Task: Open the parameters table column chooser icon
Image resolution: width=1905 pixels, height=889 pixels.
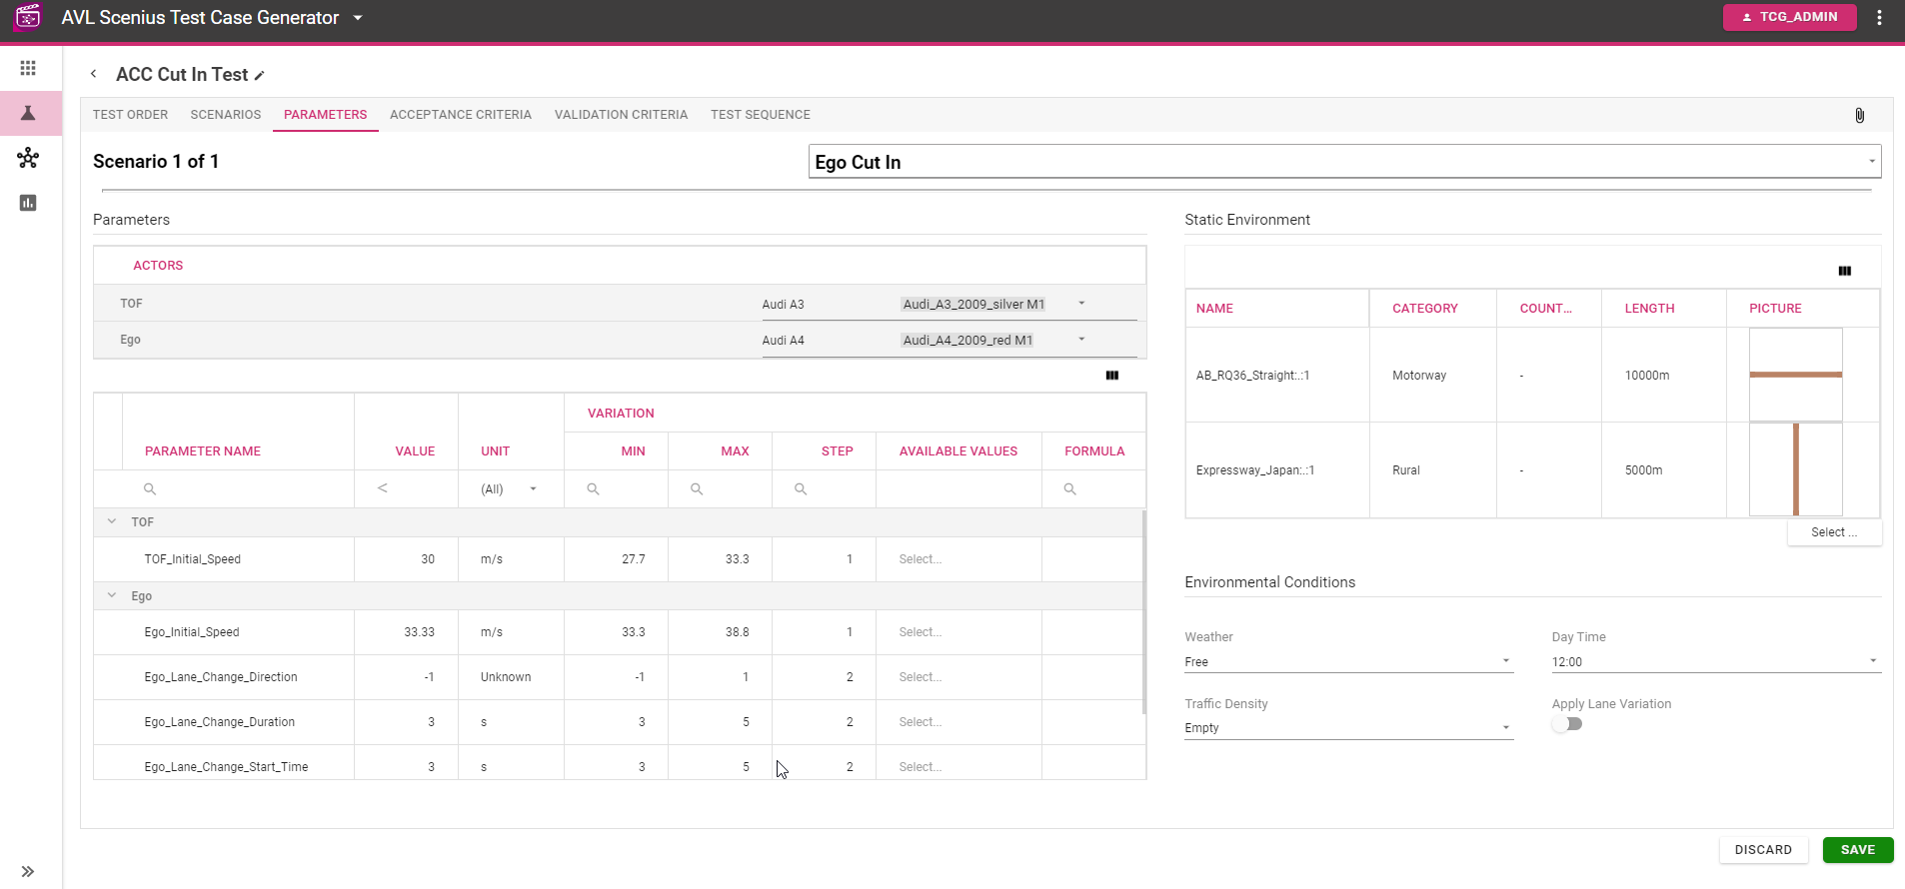Action: tap(1111, 376)
